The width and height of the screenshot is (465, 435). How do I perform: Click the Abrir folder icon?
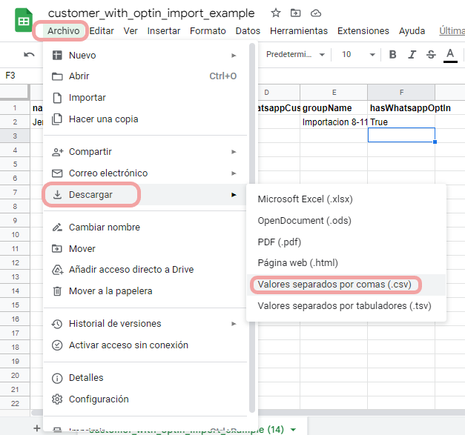click(57, 76)
